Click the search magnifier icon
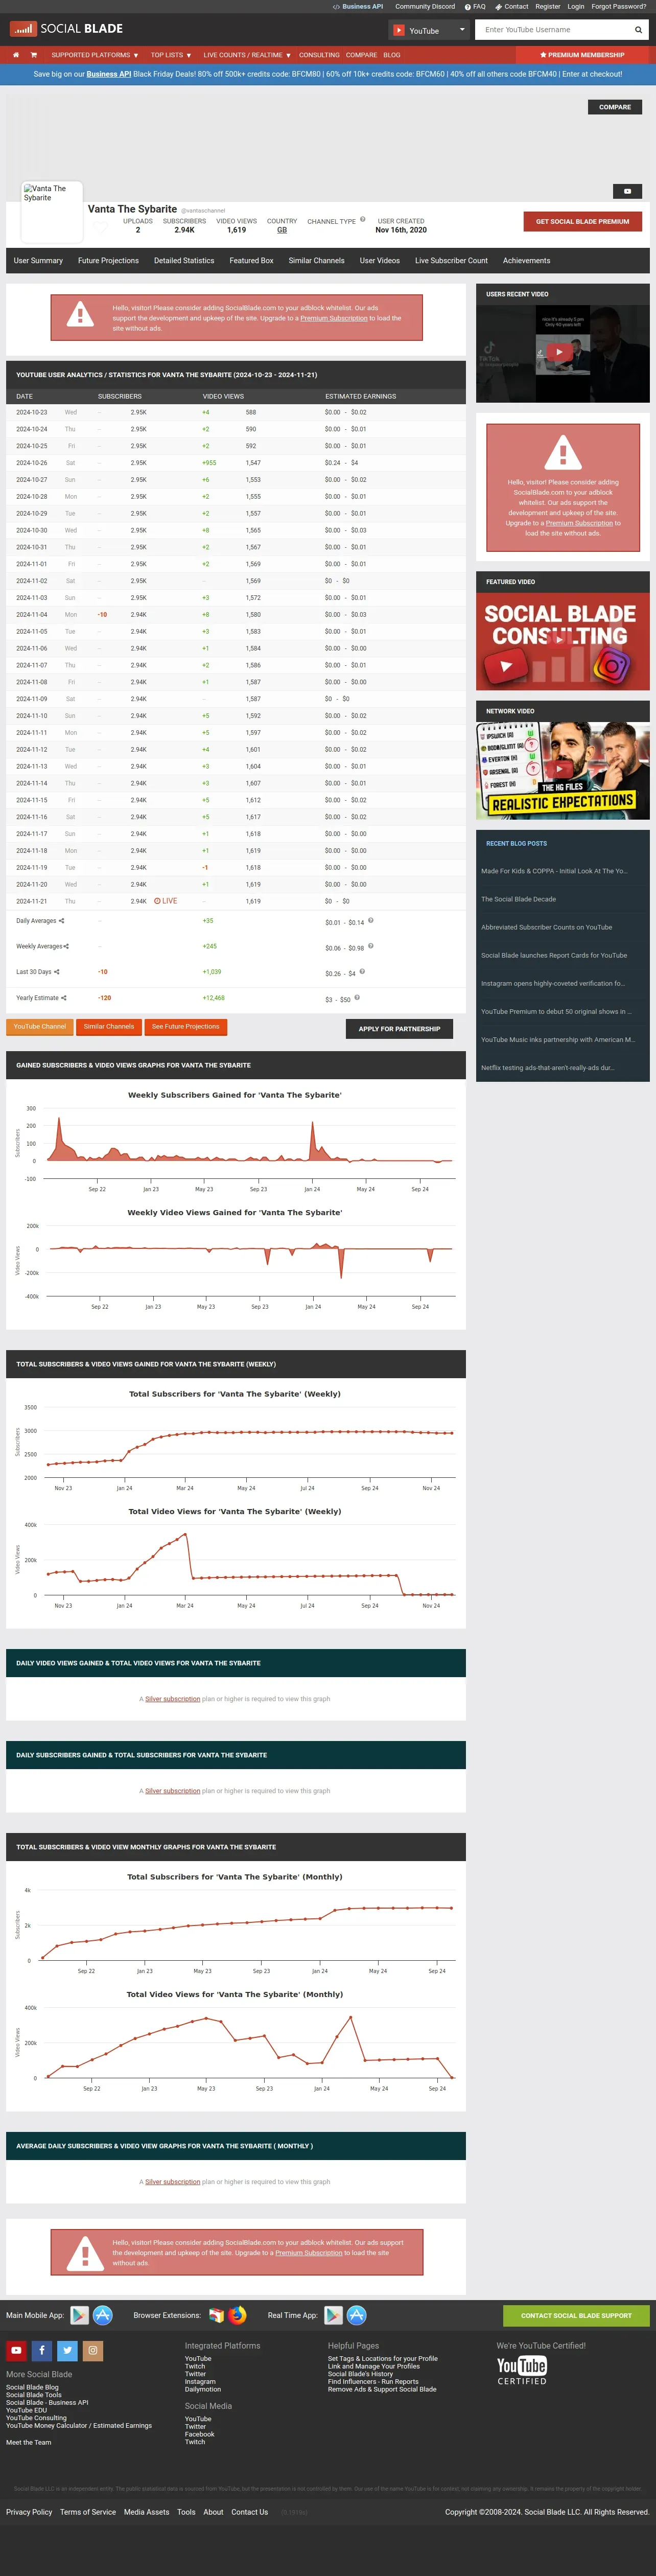 tap(638, 30)
